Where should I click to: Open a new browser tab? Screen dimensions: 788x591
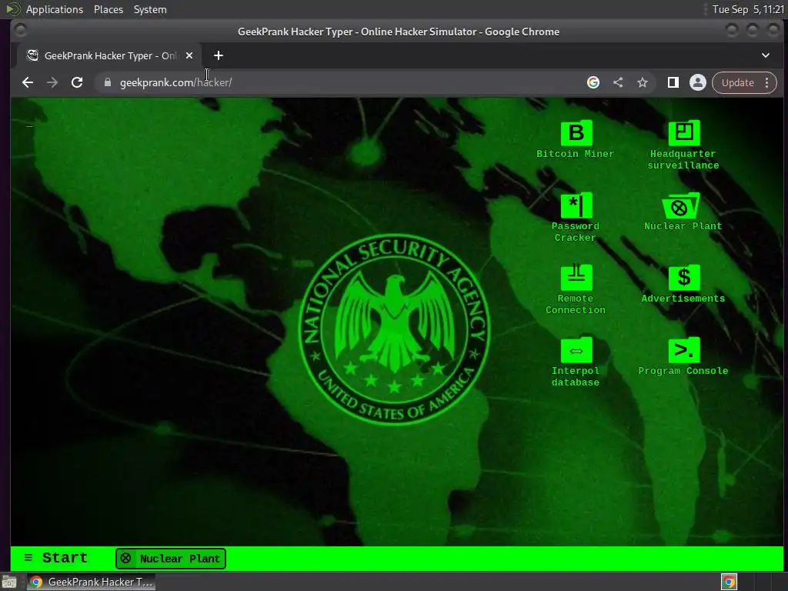[218, 55]
